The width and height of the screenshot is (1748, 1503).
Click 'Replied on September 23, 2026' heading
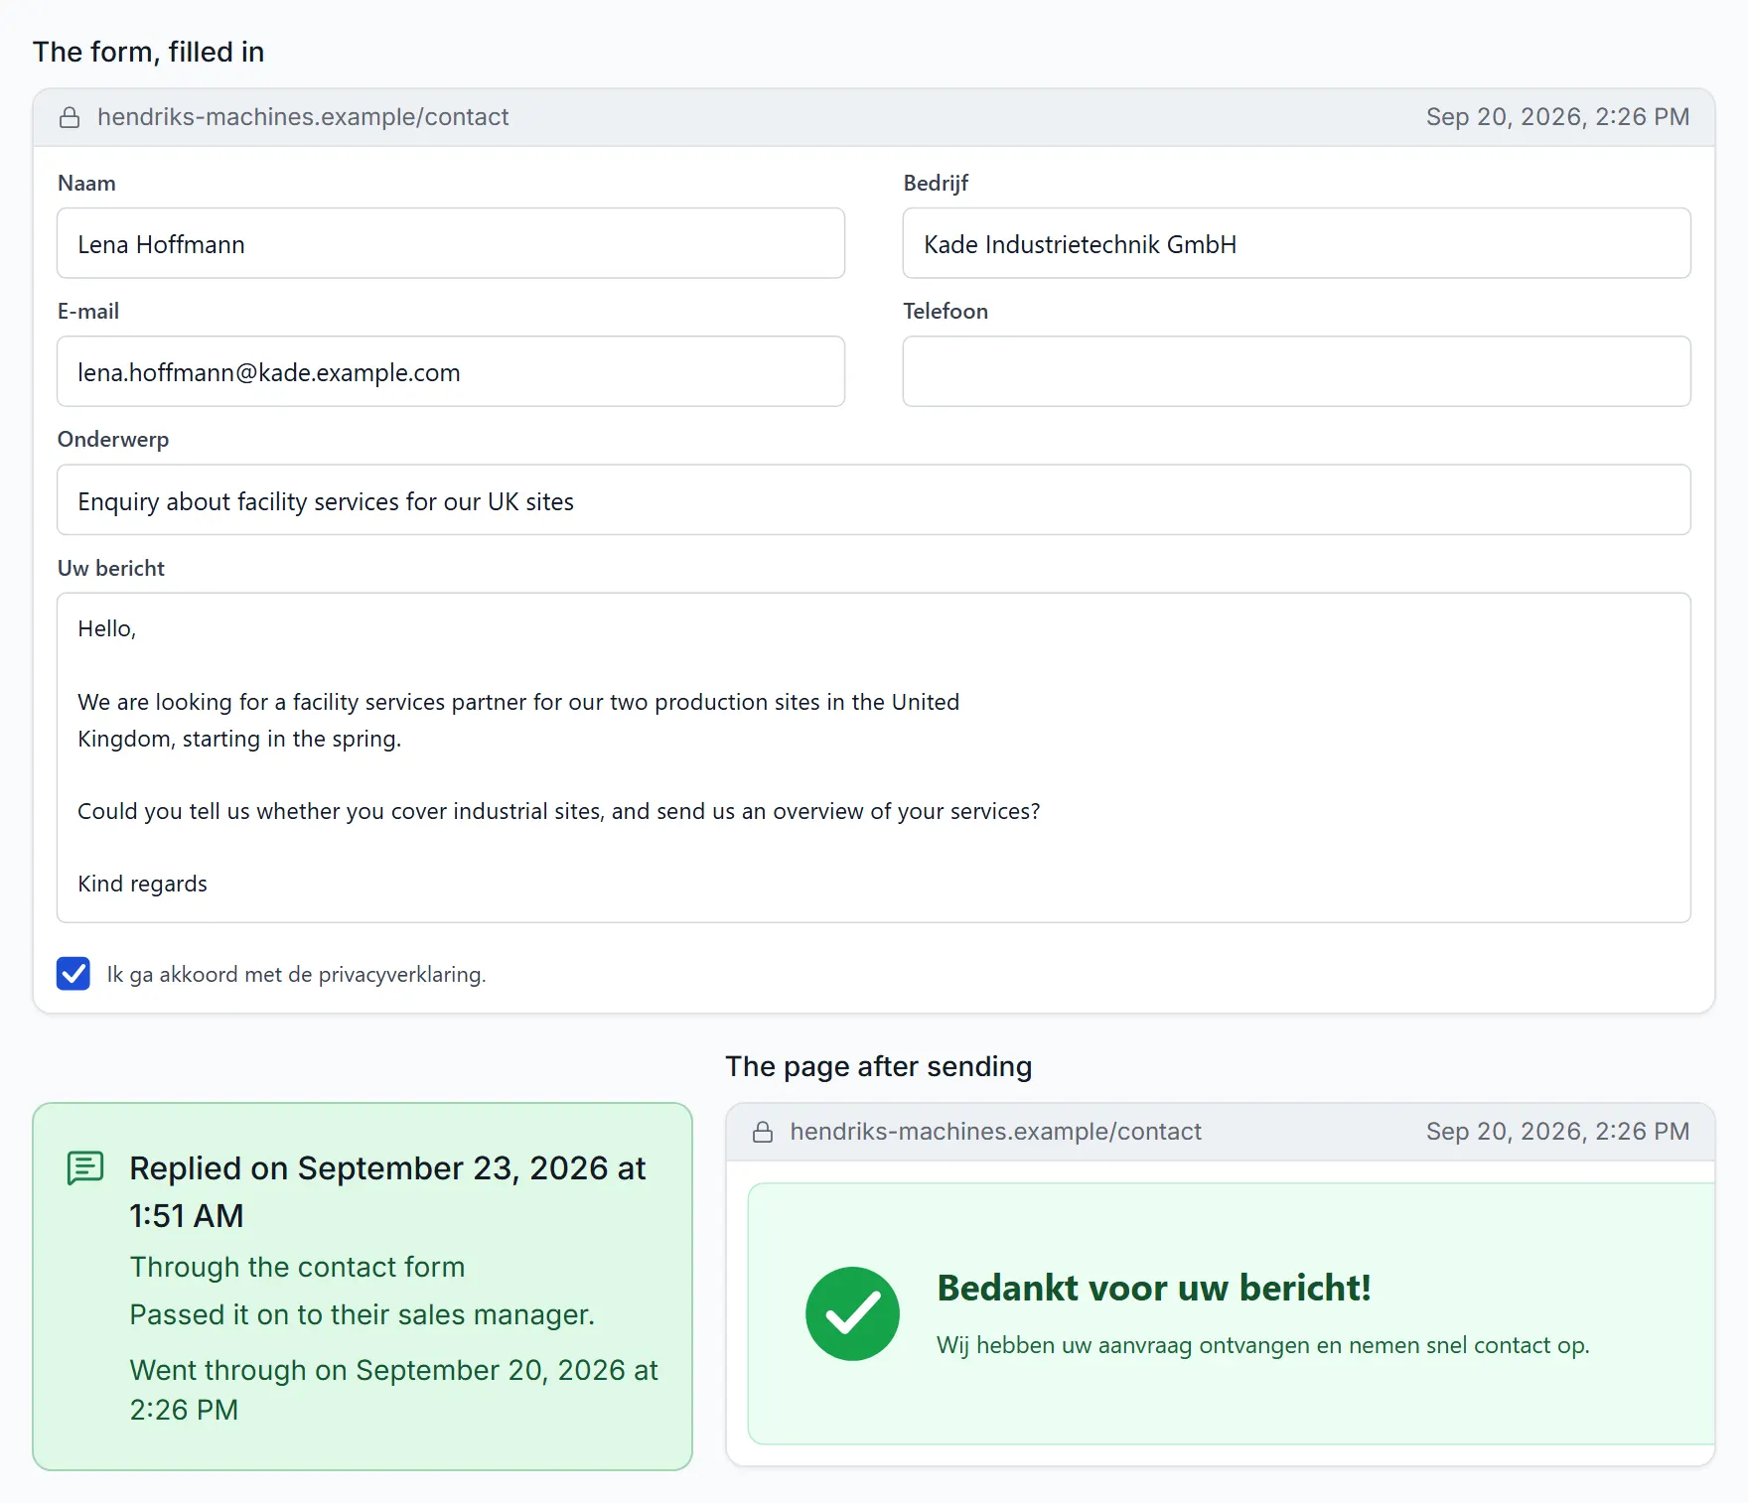coord(387,1192)
